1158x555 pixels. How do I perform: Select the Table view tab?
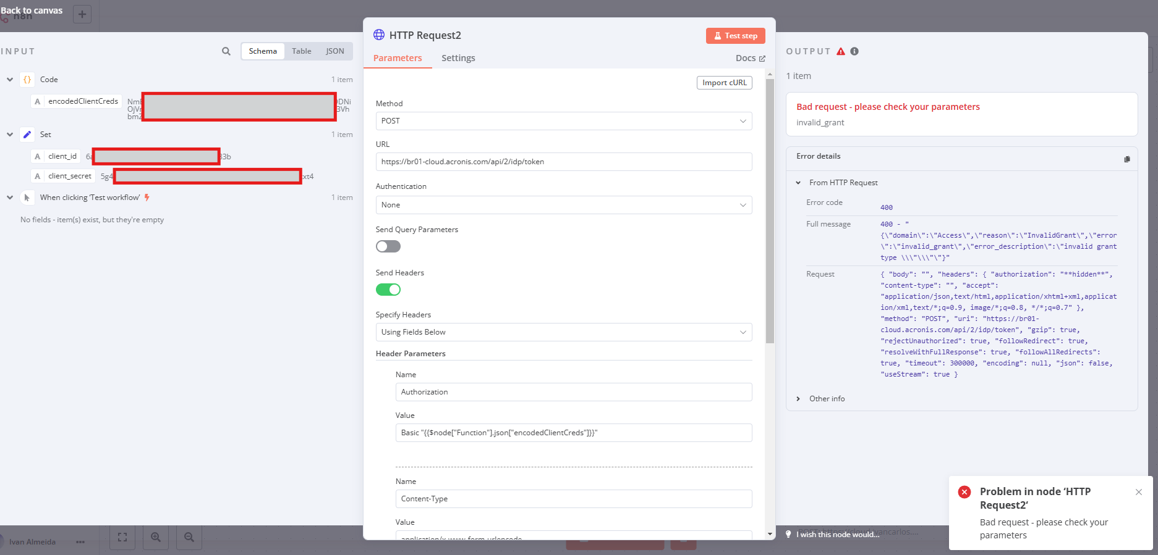pos(302,51)
